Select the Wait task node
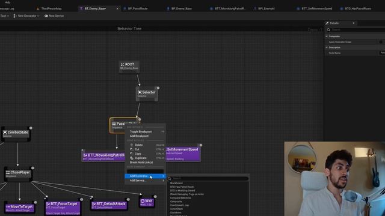 pos(147,202)
